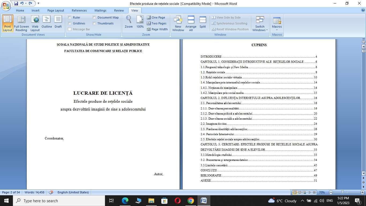Open the Macros dropdown menu
Image resolution: width=366 pixels, height=206 pixels.
[277, 24]
